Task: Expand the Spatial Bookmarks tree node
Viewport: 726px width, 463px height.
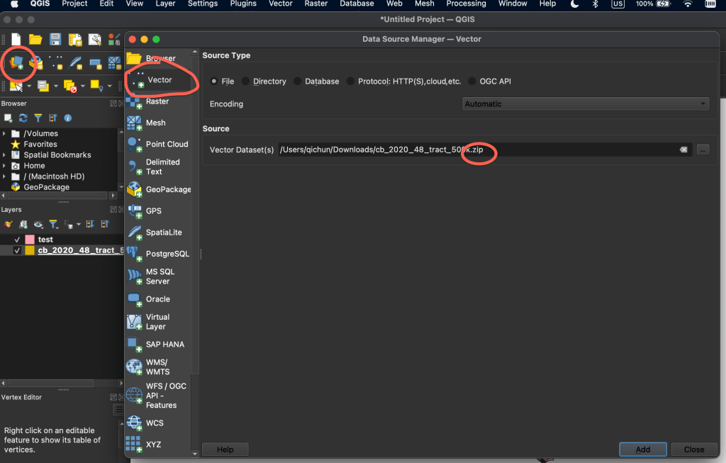Action: pyautogui.click(x=6, y=155)
